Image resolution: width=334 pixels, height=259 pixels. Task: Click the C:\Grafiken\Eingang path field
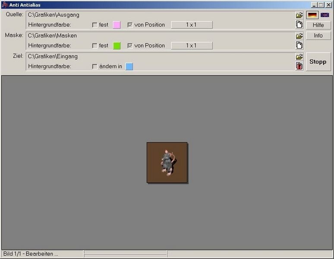(x=161, y=57)
